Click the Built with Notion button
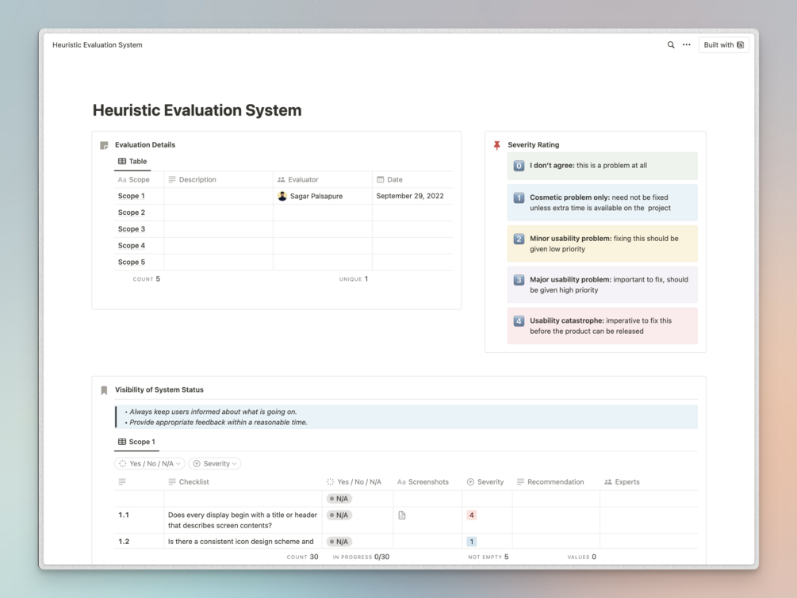This screenshot has width=797, height=598. tap(722, 44)
